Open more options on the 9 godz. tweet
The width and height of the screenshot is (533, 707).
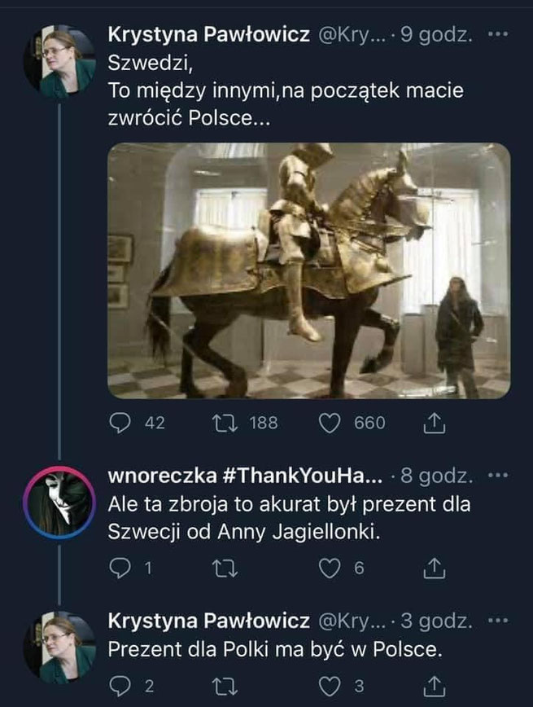click(496, 36)
